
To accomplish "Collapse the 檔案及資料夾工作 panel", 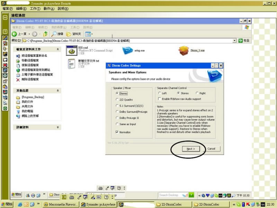I will (x=58, y=49).
